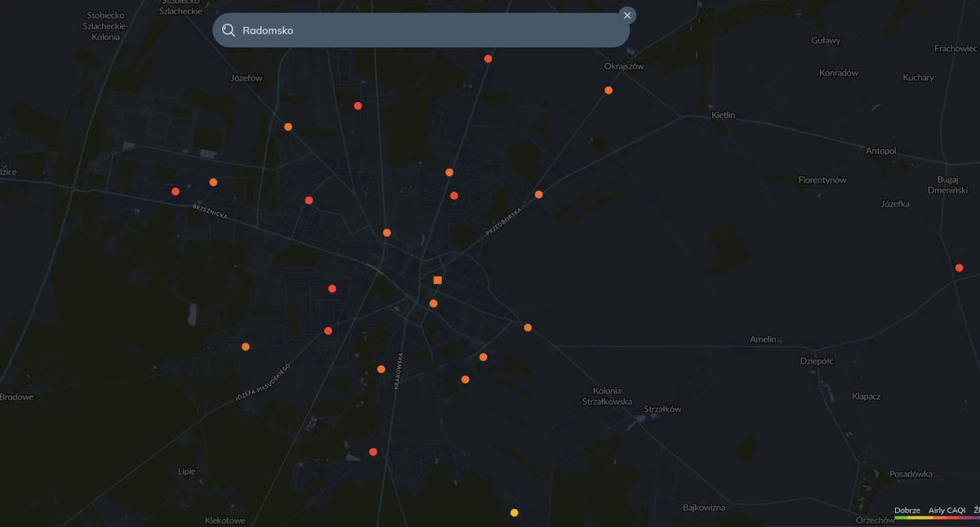Open red sensor beside Brzeźnicka street label
Screen dimensions: 980x527
(x=176, y=192)
